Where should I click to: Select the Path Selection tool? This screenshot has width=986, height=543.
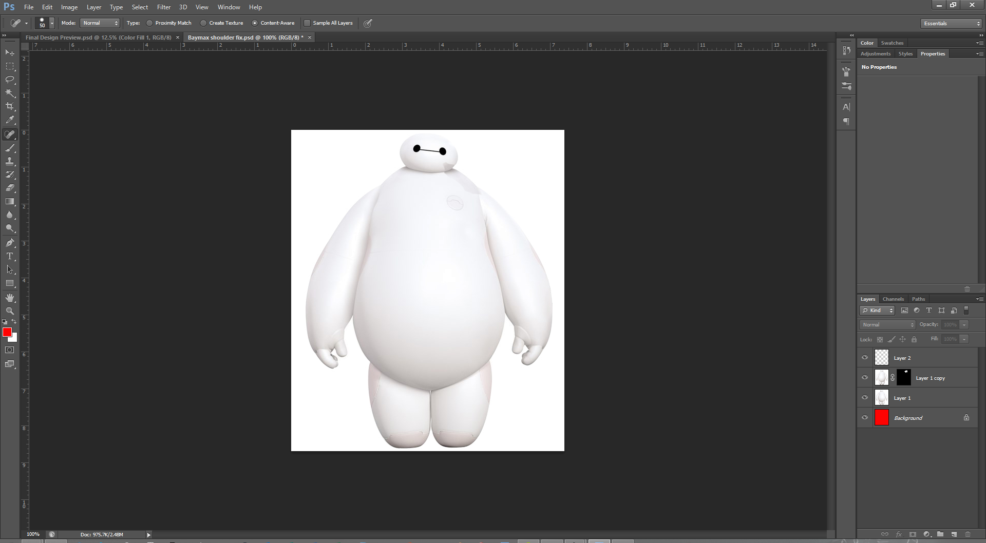(x=10, y=269)
